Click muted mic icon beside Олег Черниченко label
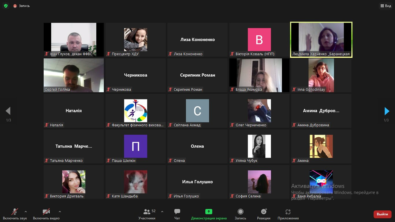This screenshot has width=395, height=222. 232,125
